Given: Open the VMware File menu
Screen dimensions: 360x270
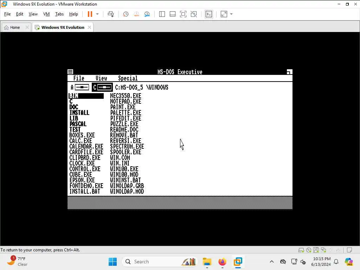Looking at the screenshot, I should [7, 14].
